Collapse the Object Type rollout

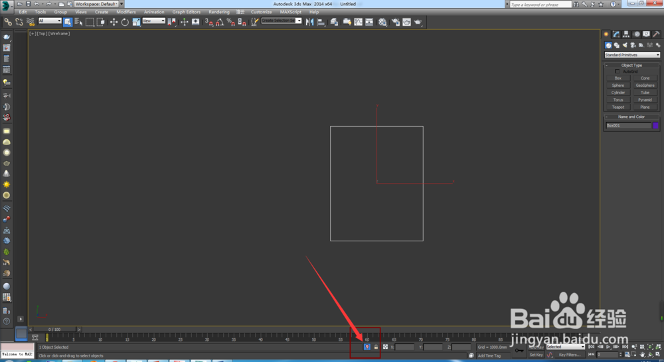631,65
